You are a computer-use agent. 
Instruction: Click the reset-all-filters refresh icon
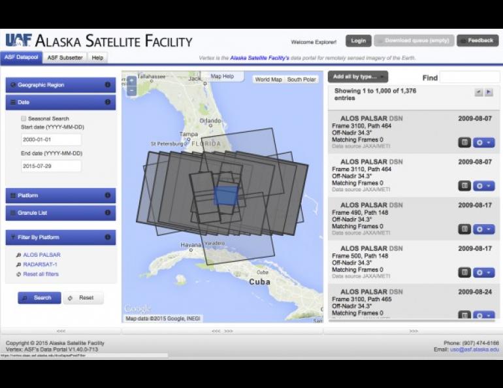18,274
